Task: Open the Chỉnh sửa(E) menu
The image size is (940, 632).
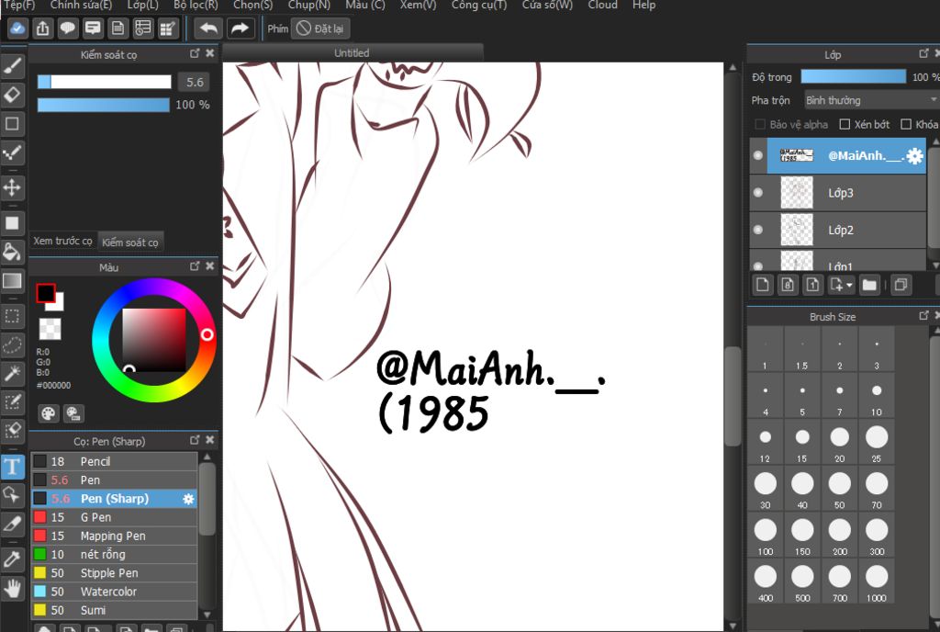Action: pos(81,5)
